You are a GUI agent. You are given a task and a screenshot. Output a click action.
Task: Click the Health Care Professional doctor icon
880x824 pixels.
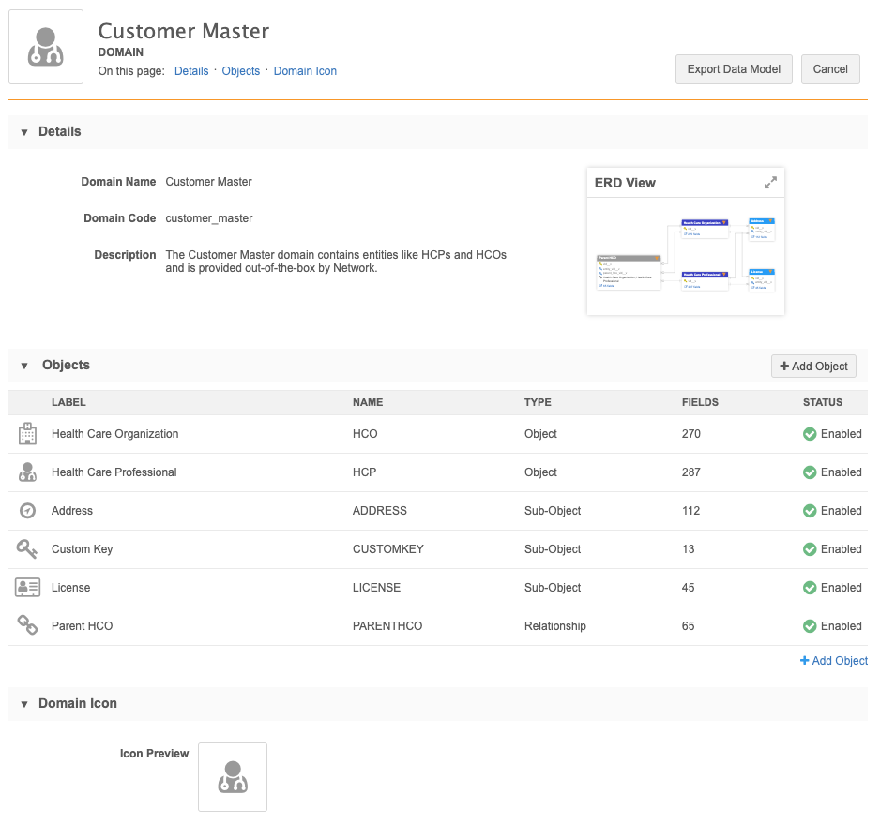coord(27,472)
